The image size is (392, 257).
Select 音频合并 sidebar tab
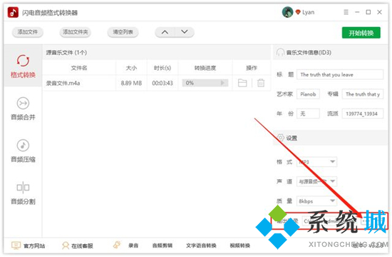[x=23, y=109]
